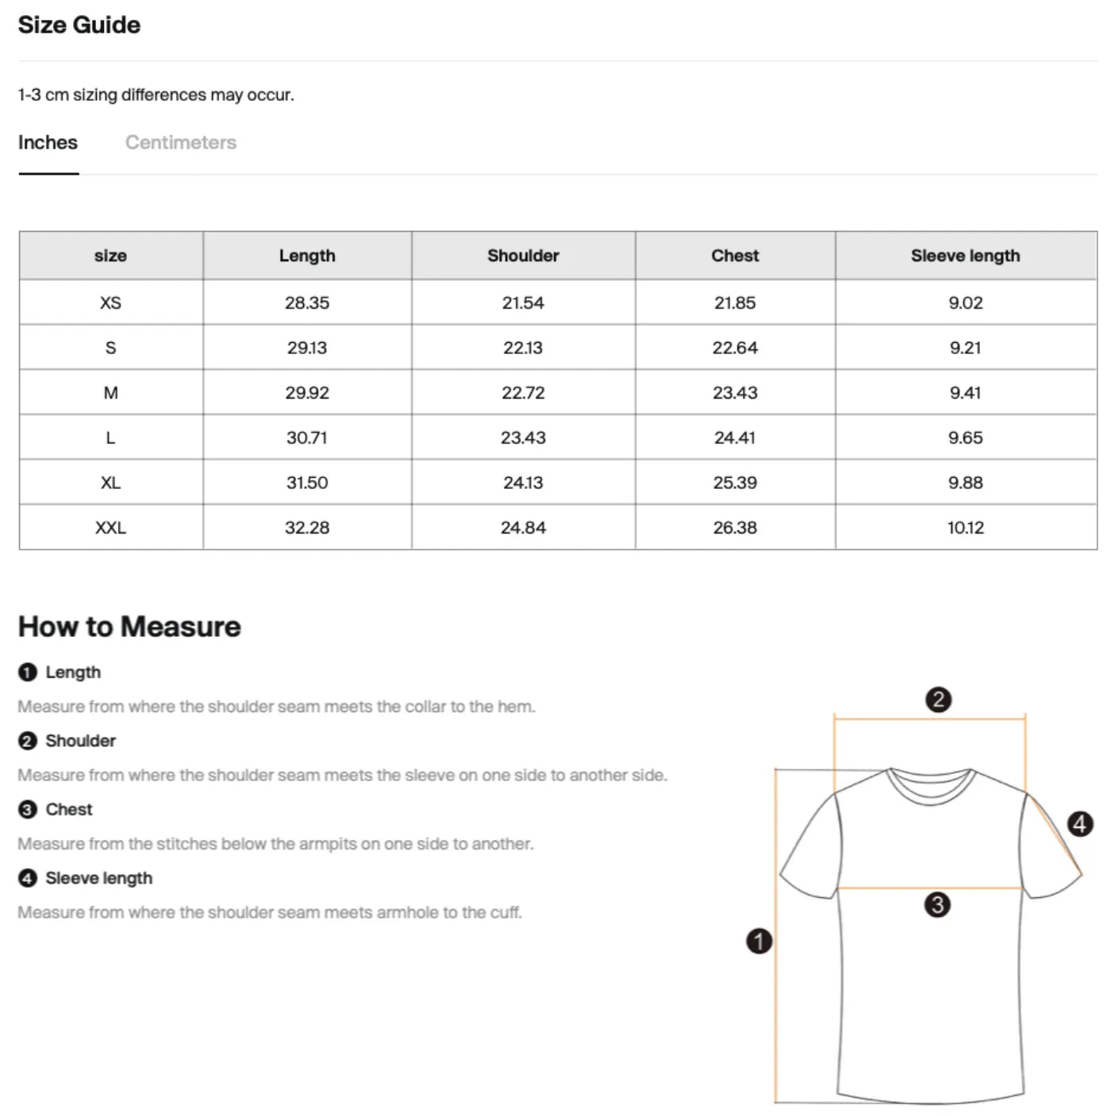Select the XXL size row label
Viewport: 1111px width, 1117px height.
pyautogui.click(x=110, y=528)
